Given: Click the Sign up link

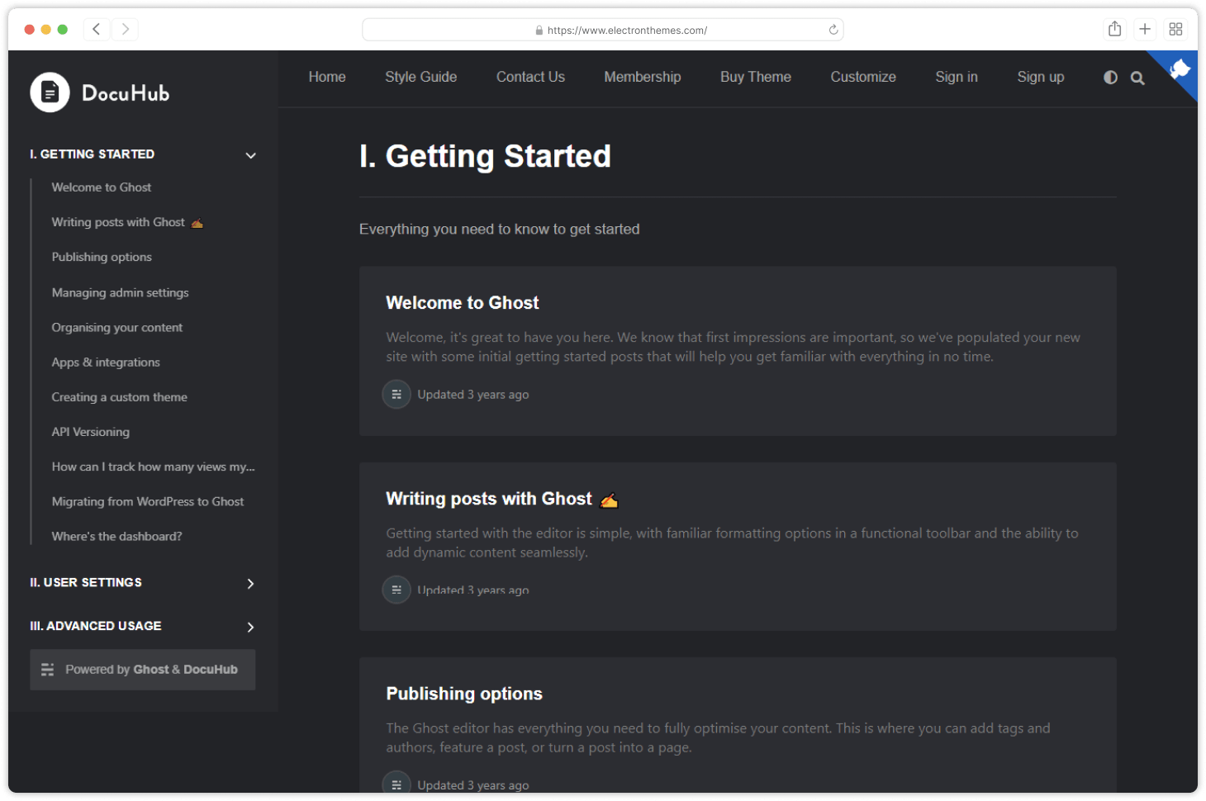Looking at the screenshot, I should click(1041, 77).
